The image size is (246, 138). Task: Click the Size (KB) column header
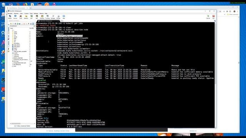pos(32,28)
